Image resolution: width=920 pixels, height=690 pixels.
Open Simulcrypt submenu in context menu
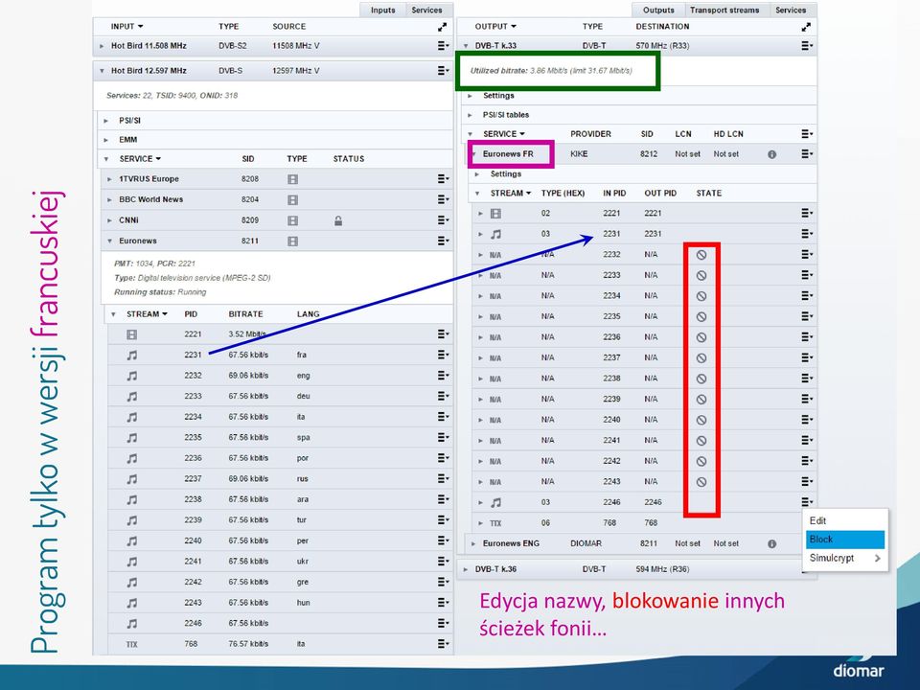click(845, 558)
